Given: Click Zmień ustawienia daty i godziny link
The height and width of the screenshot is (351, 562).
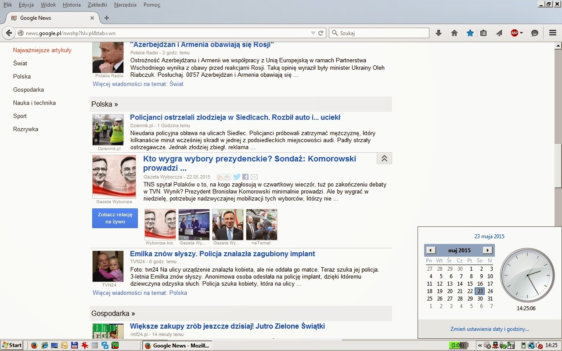Looking at the screenshot, I should click(490, 329).
